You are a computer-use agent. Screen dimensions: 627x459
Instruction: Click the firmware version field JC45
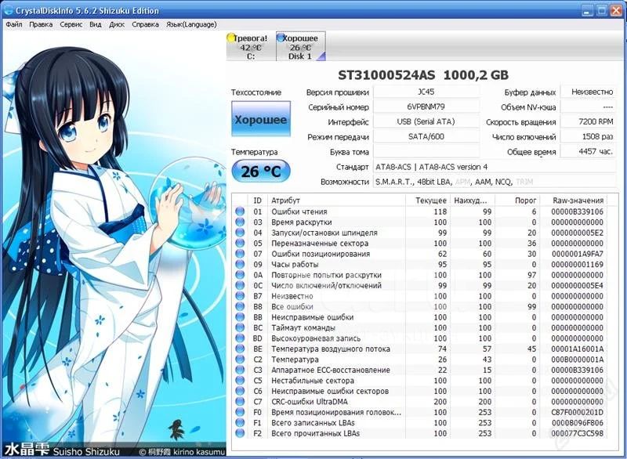pyautogui.click(x=426, y=92)
